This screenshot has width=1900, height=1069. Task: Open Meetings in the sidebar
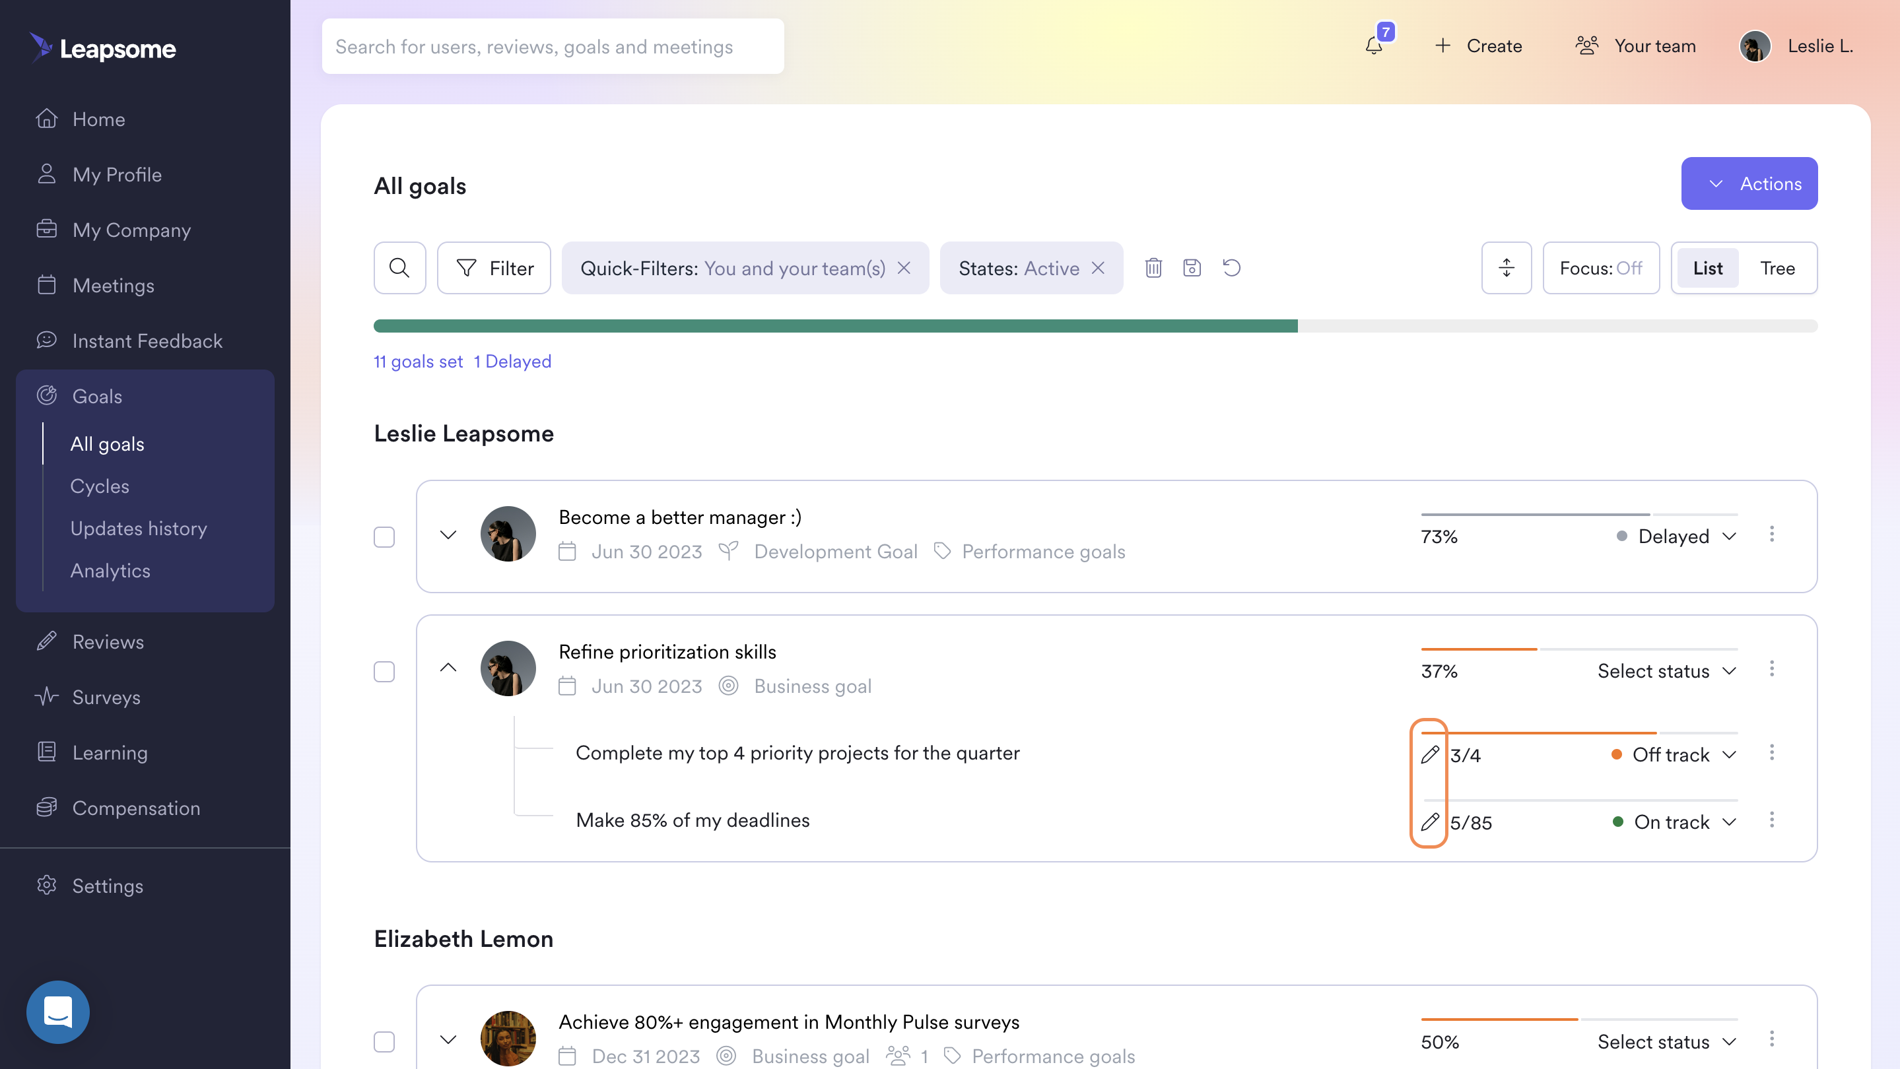point(95,284)
